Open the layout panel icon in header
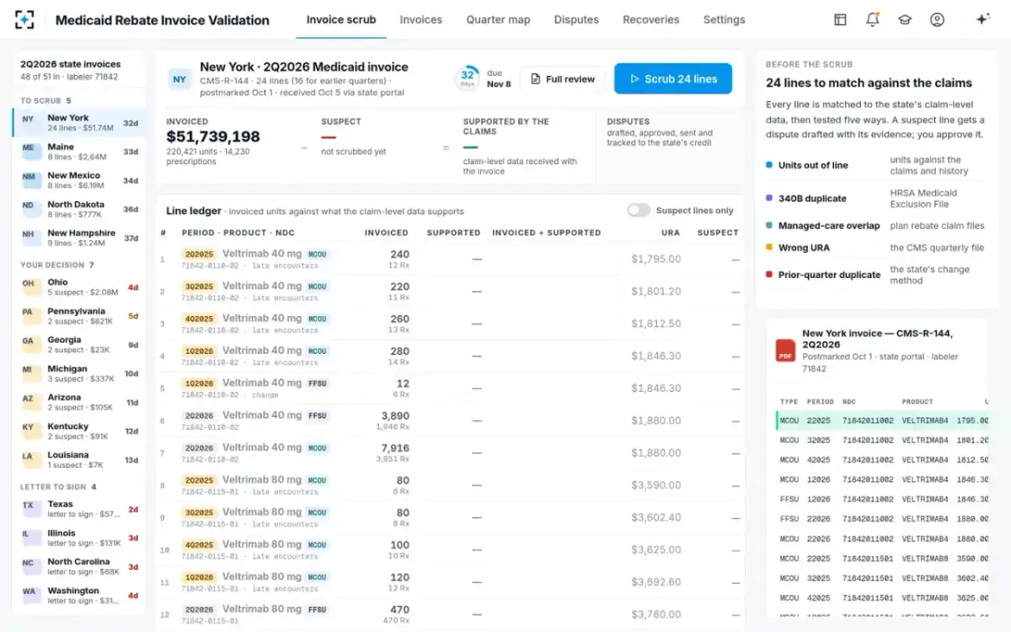 [x=840, y=19]
